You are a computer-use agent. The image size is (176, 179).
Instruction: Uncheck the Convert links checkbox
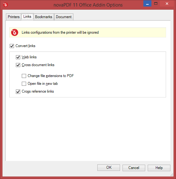(x=12, y=46)
